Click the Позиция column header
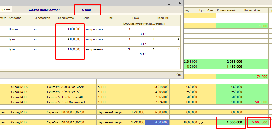 (x=168, y=18)
